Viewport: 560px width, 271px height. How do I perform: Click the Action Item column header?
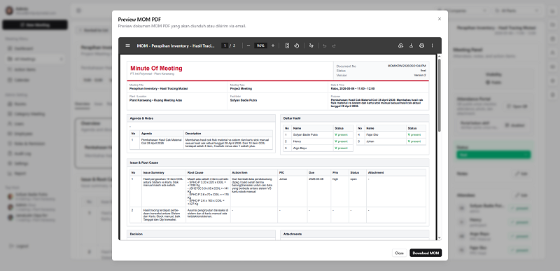click(x=239, y=172)
